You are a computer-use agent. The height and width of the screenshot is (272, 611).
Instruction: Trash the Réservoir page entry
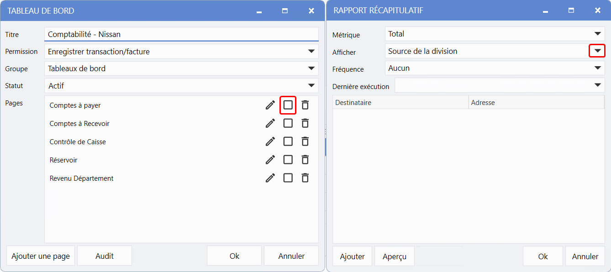pos(305,160)
